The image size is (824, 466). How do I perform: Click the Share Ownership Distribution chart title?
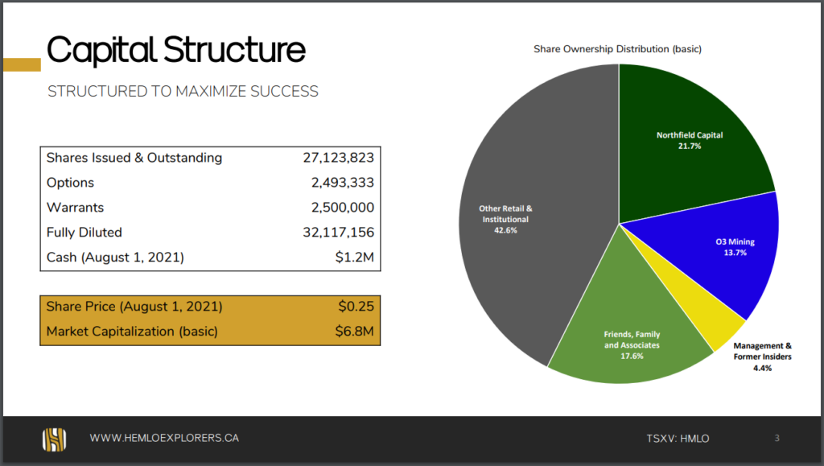617,49
